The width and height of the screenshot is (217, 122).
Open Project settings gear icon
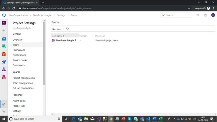[4, 104]
